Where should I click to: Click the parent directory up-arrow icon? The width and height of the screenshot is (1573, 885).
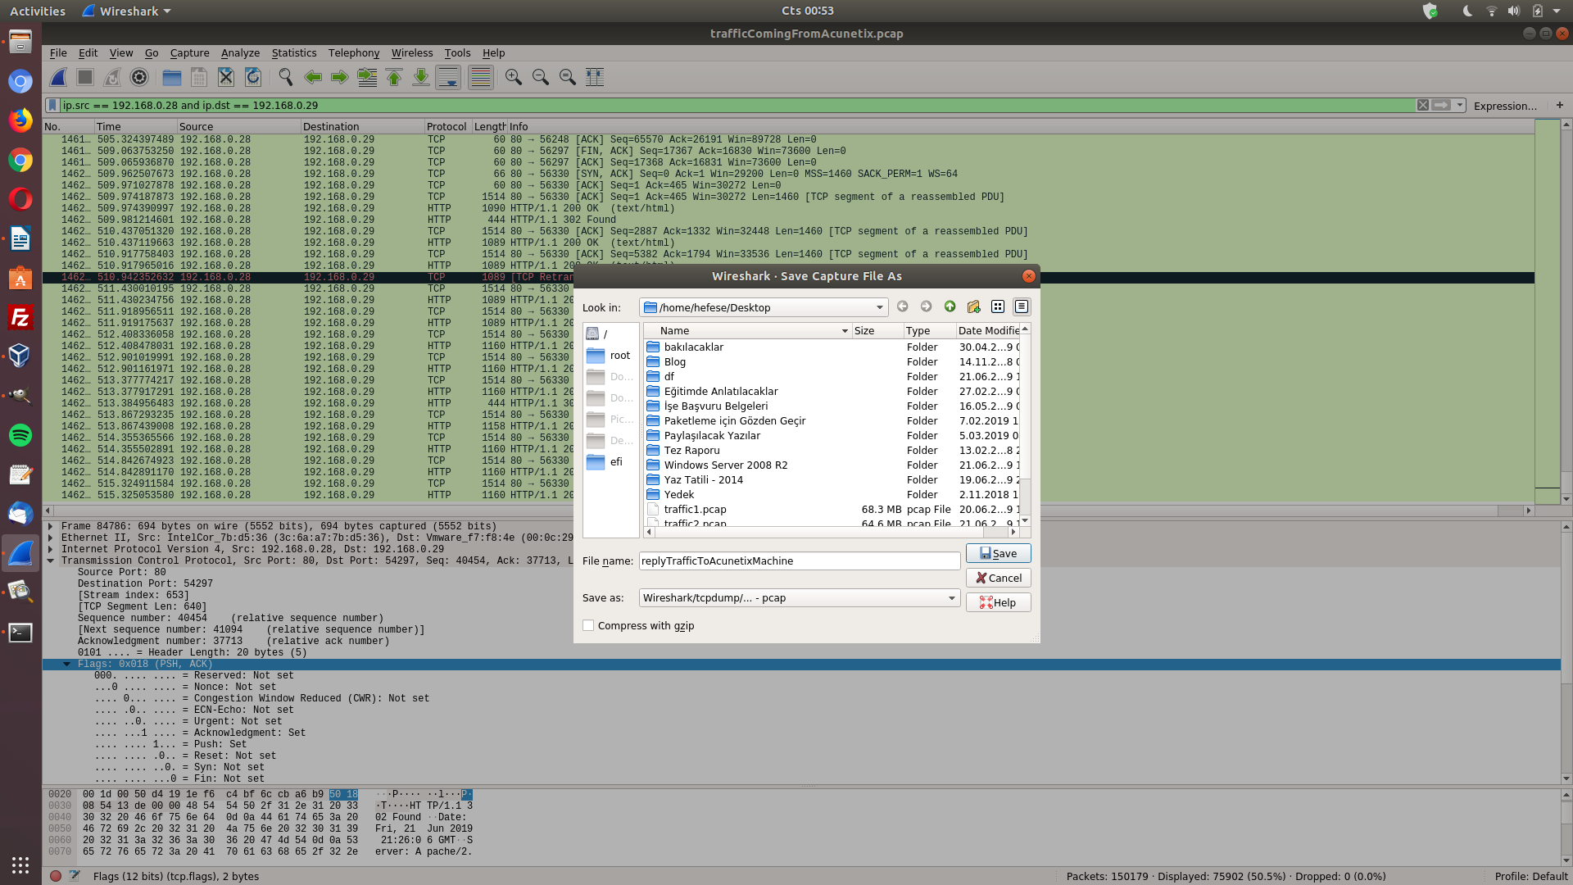[950, 306]
